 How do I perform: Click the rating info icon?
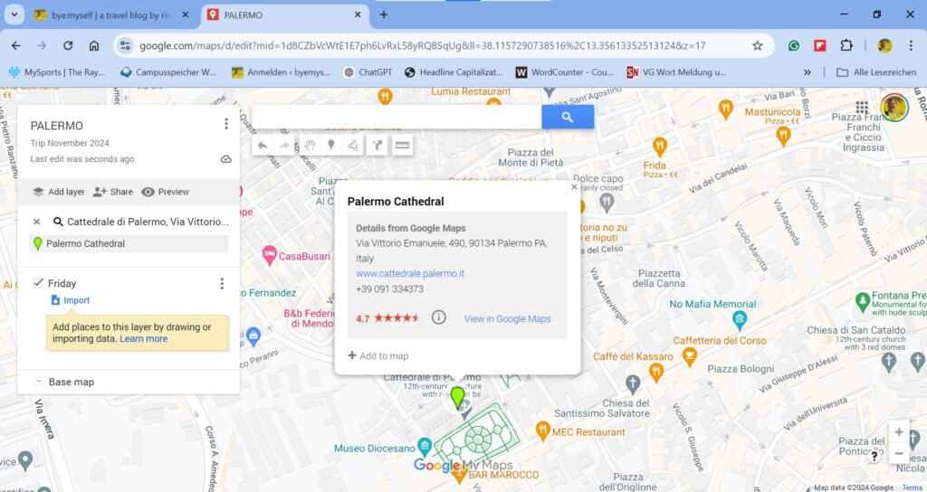[x=438, y=317]
